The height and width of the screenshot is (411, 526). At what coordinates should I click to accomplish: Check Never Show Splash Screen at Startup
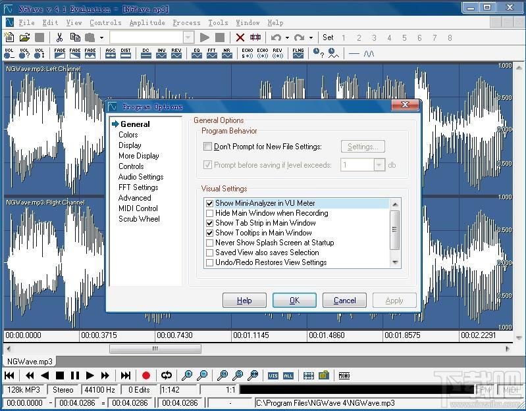[x=209, y=243]
